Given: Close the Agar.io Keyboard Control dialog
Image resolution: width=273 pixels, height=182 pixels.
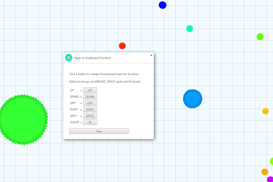Looking at the screenshot, I should (x=151, y=55).
